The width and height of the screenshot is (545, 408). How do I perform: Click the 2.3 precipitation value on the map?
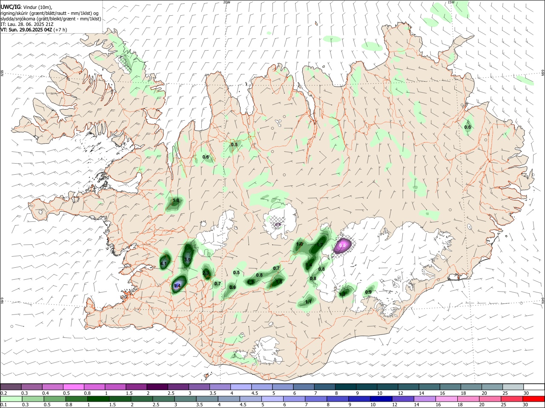(206, 273)
